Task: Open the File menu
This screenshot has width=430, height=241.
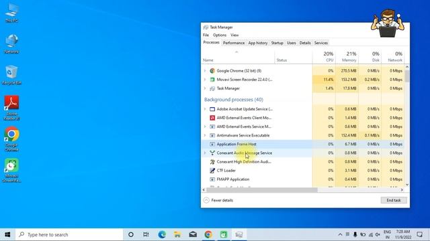Action: coord(206,35)
